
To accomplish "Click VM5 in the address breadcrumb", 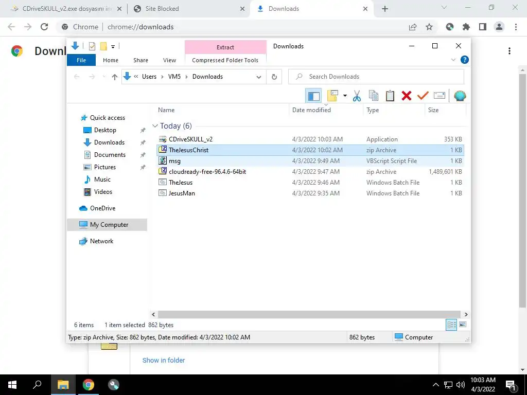I will coord(174,77).
